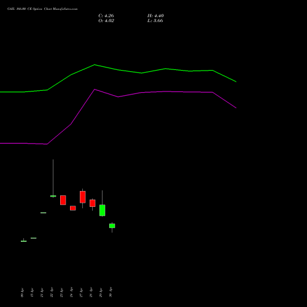Viewport: 307px width, 307px height.
Task: Click the 24 Apr date label
Action: [x=71, y=292]
